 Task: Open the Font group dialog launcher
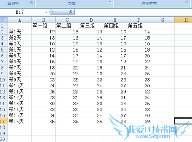coord(110,3)
